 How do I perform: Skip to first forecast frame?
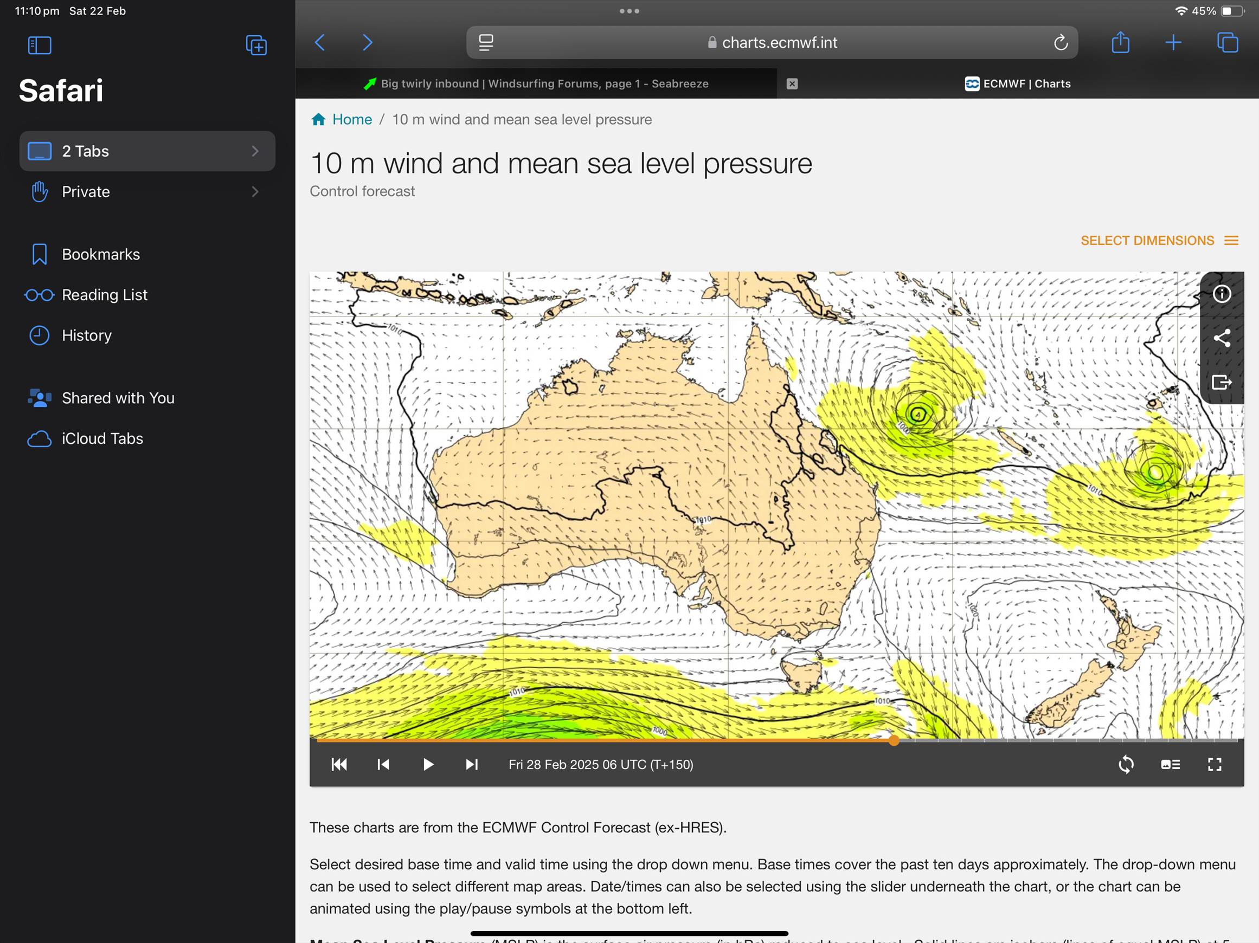tap(339, 764)
